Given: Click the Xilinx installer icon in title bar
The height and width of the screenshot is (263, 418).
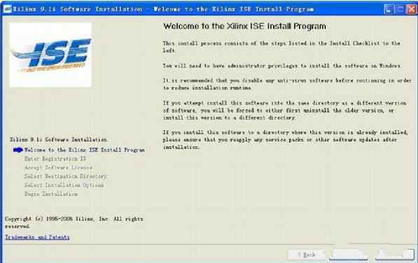Looking at the screenshot, I should coord(8,9).
